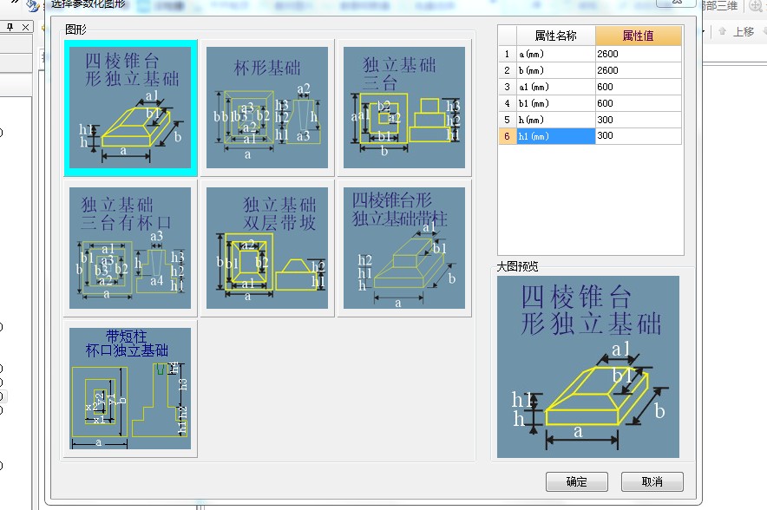Choose the 四棱锥台形独立基础带柱 thumbnail
The width and height of the screenshot is (767, 510).
tap(404, 248)
